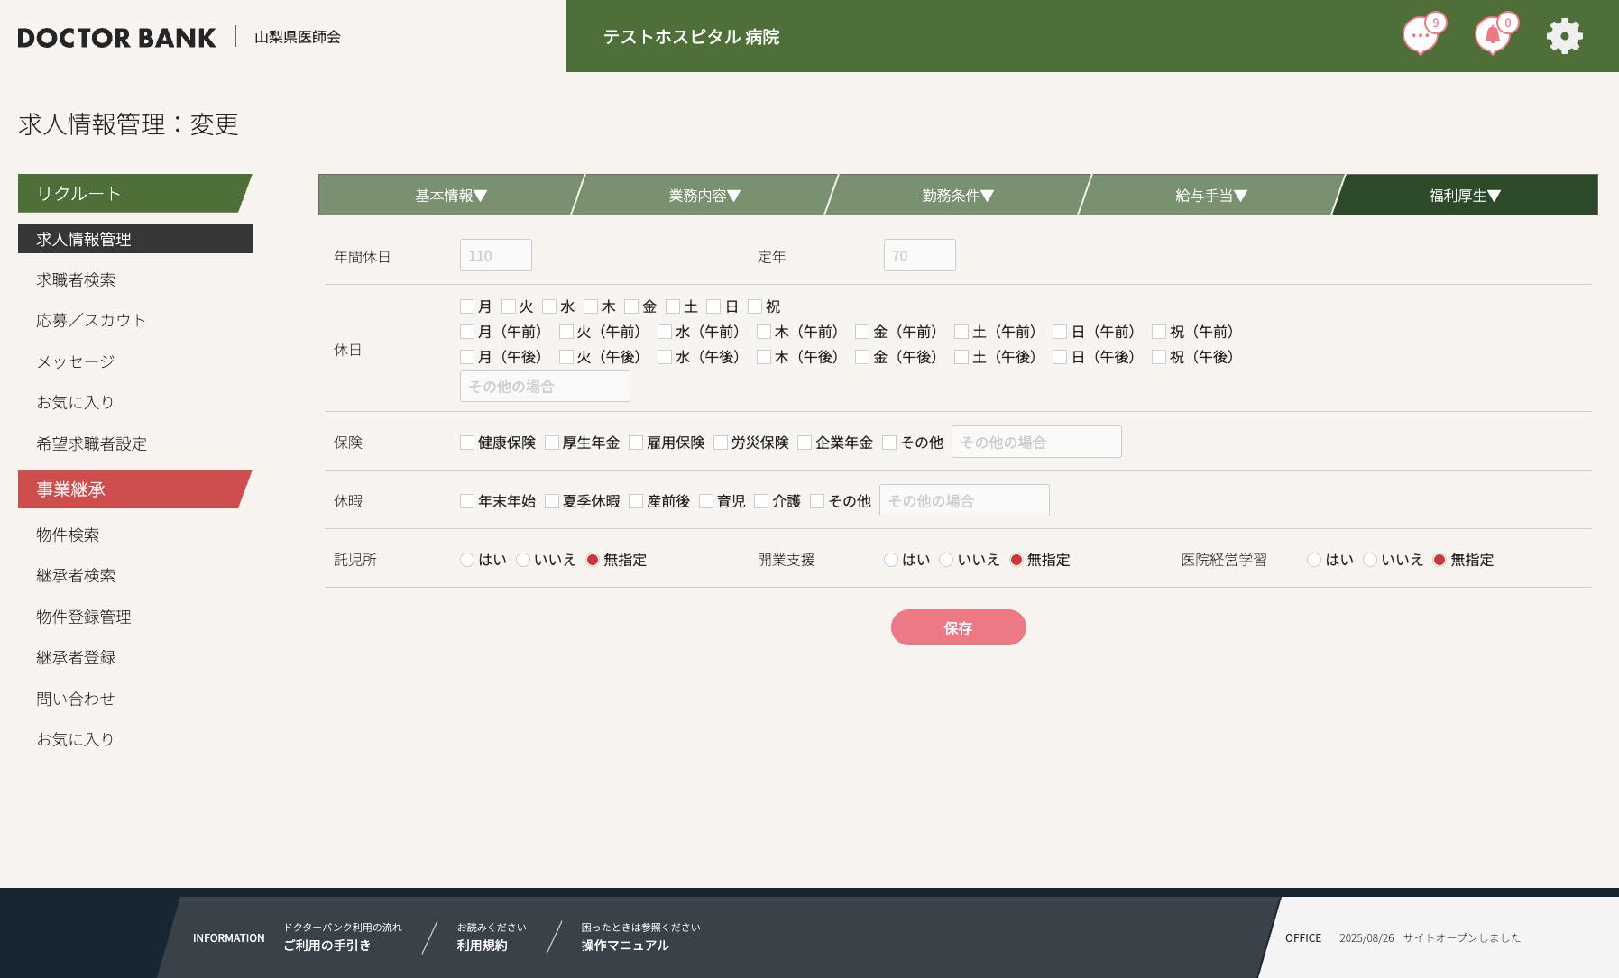Open the 利用規約 footer link
The width and height of the screenshot is (1619, 978).
482,945
